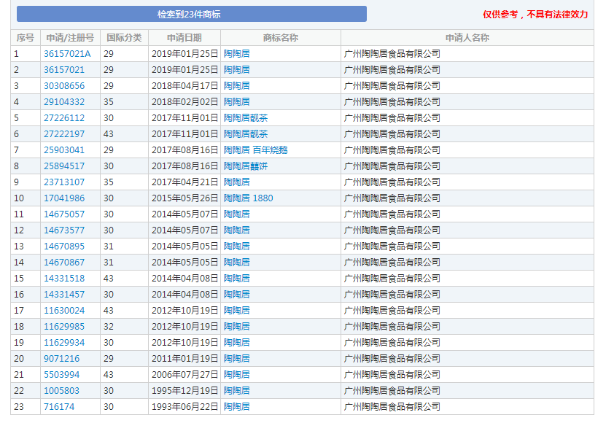This screenshot has height=423, width=606.
Task: Open application number 14675057
Action: [x=64, y=214]
